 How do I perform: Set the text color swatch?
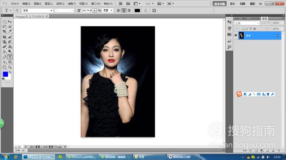(x=137, y=11)
